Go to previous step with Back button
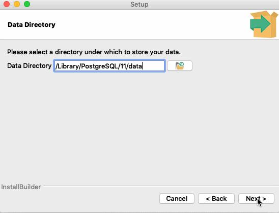This screenshot has height=213, width=279. click(216, 199)
